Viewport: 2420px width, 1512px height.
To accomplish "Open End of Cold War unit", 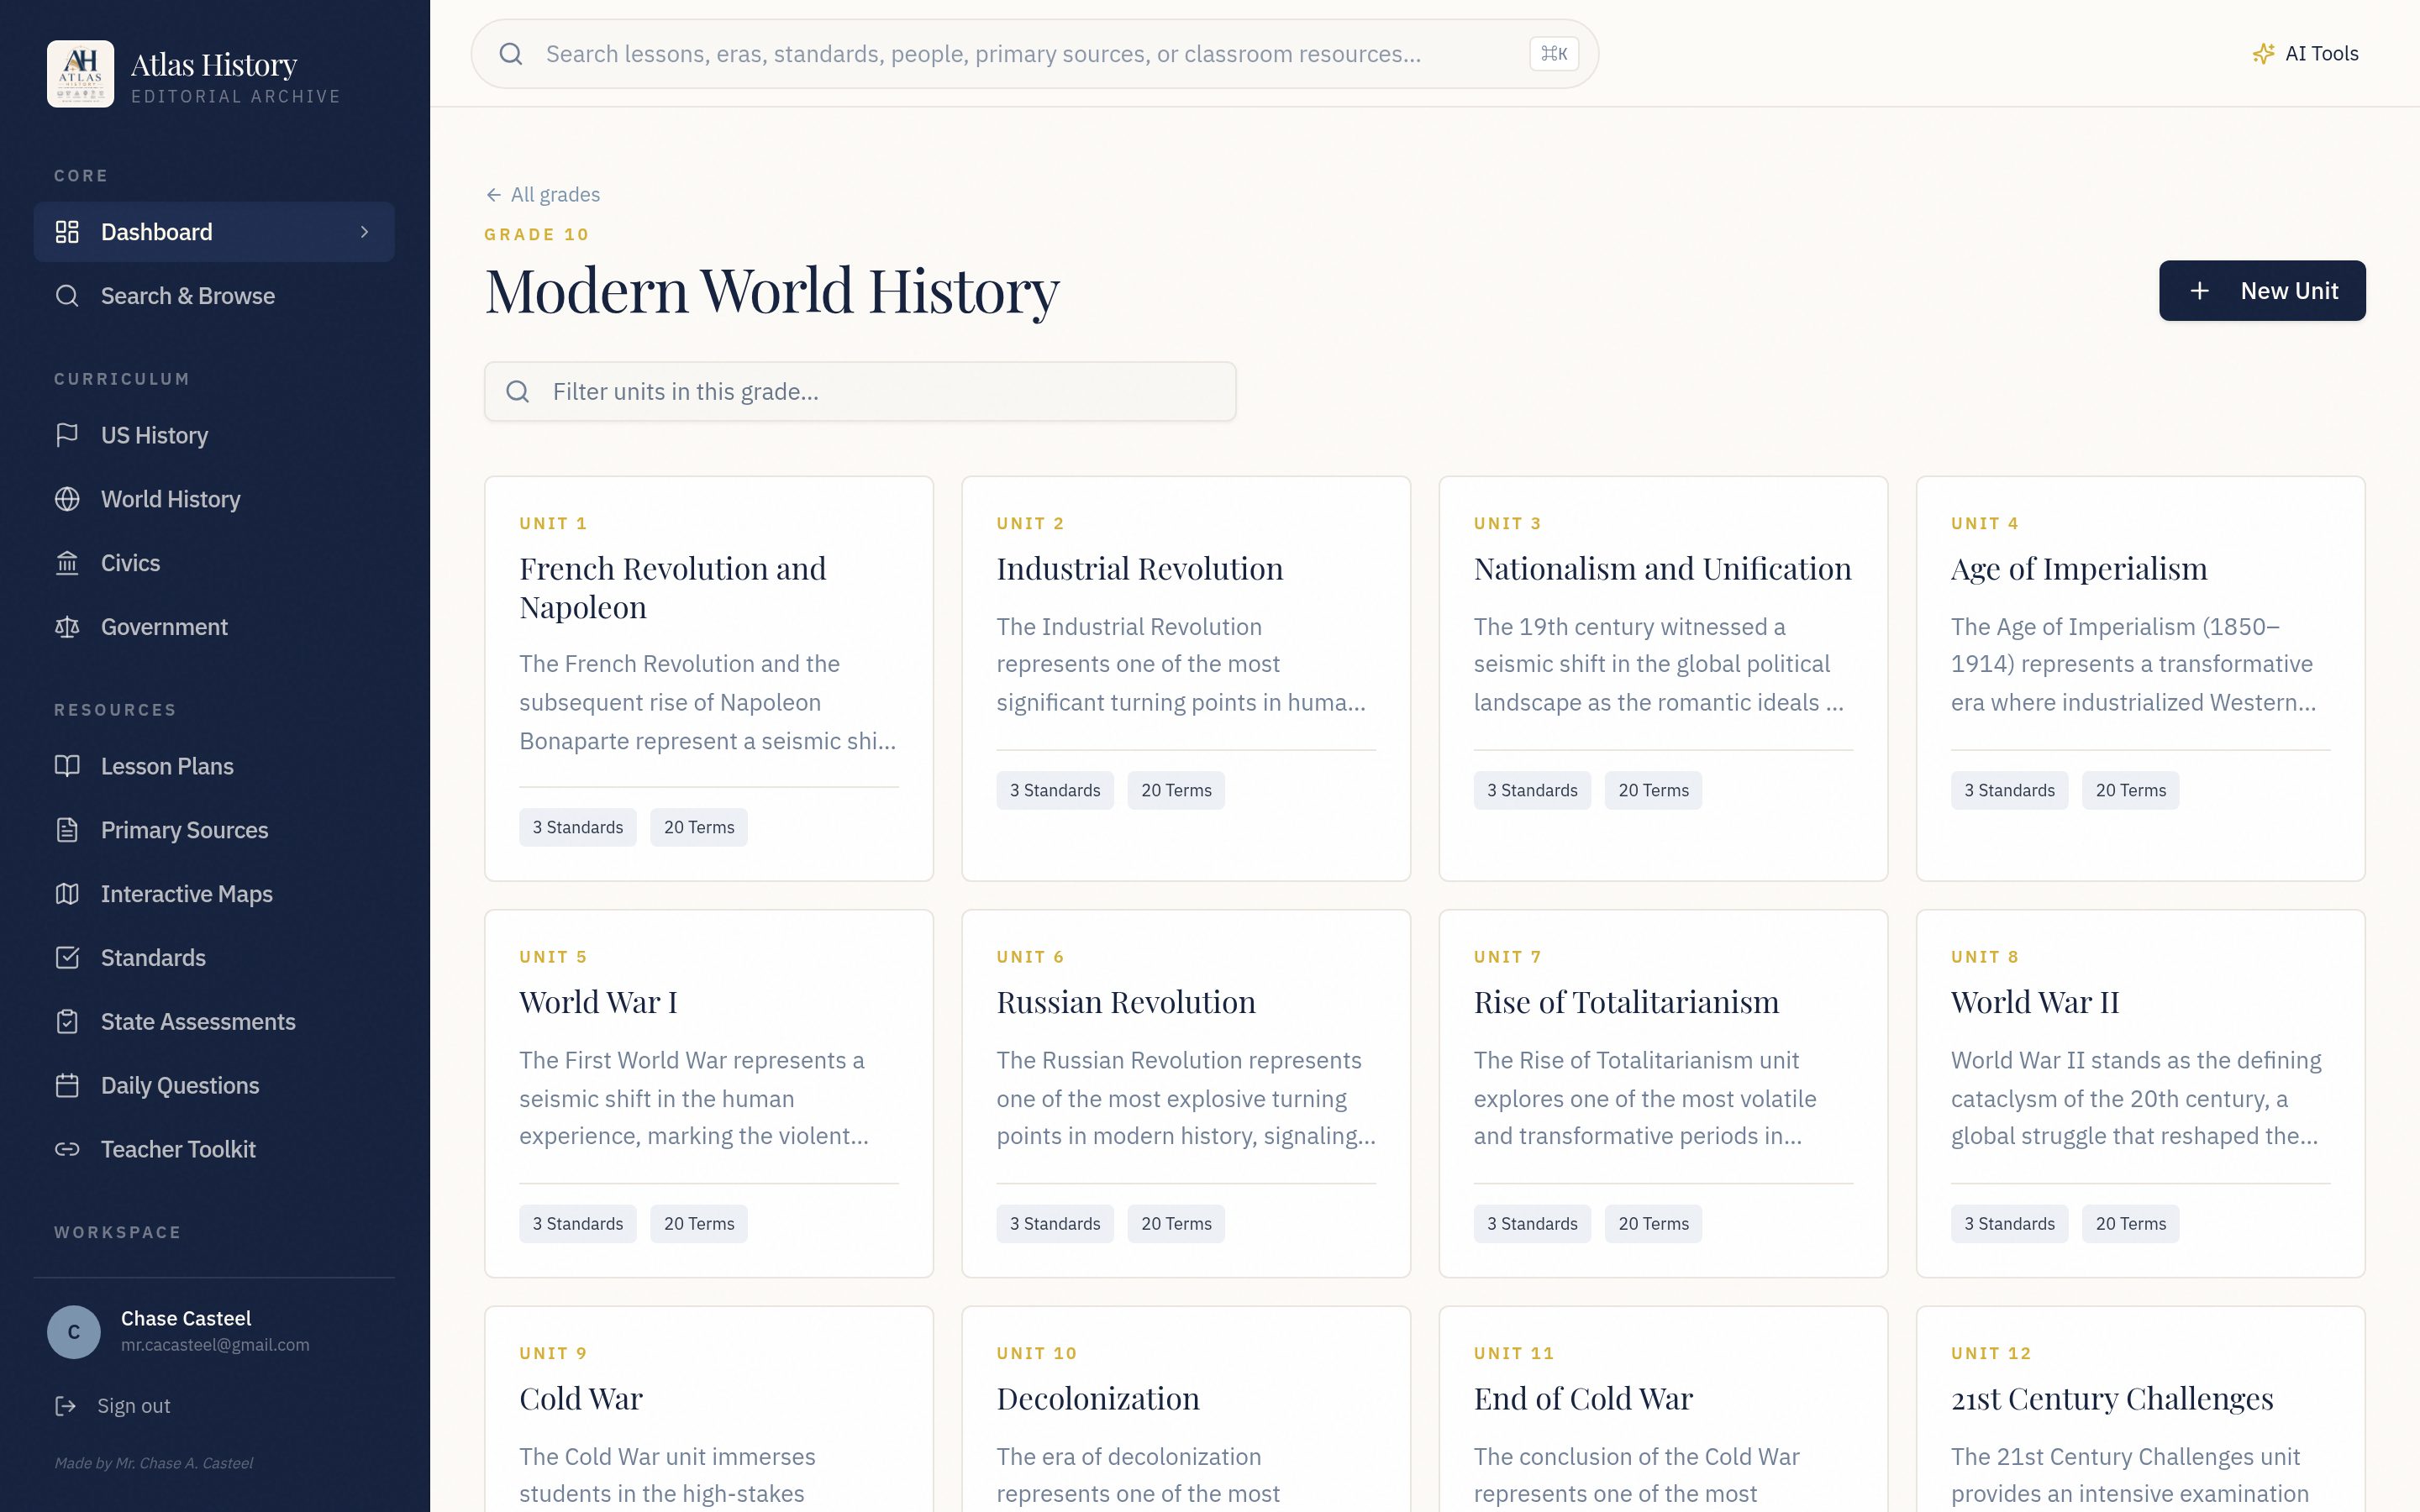I will pyautogui.click(x=1663, y=1409).
